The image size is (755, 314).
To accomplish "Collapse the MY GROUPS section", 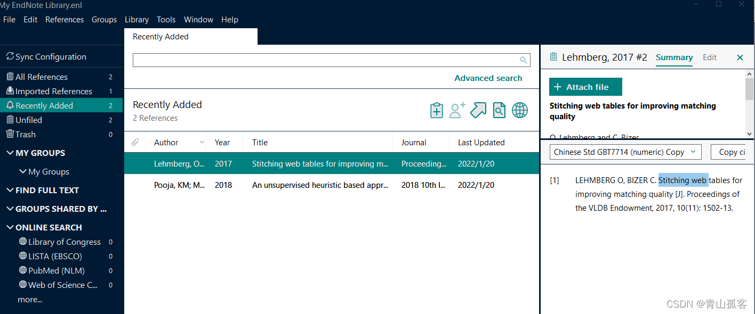I will click(x=10, y=153).
